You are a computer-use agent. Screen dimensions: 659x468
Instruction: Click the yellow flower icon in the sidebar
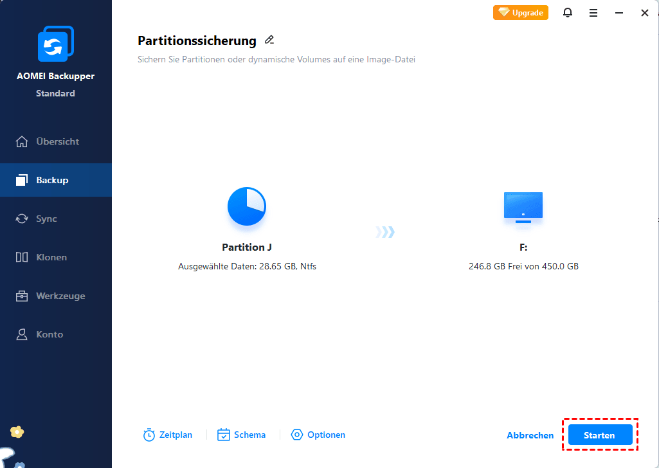pos(17,432)
